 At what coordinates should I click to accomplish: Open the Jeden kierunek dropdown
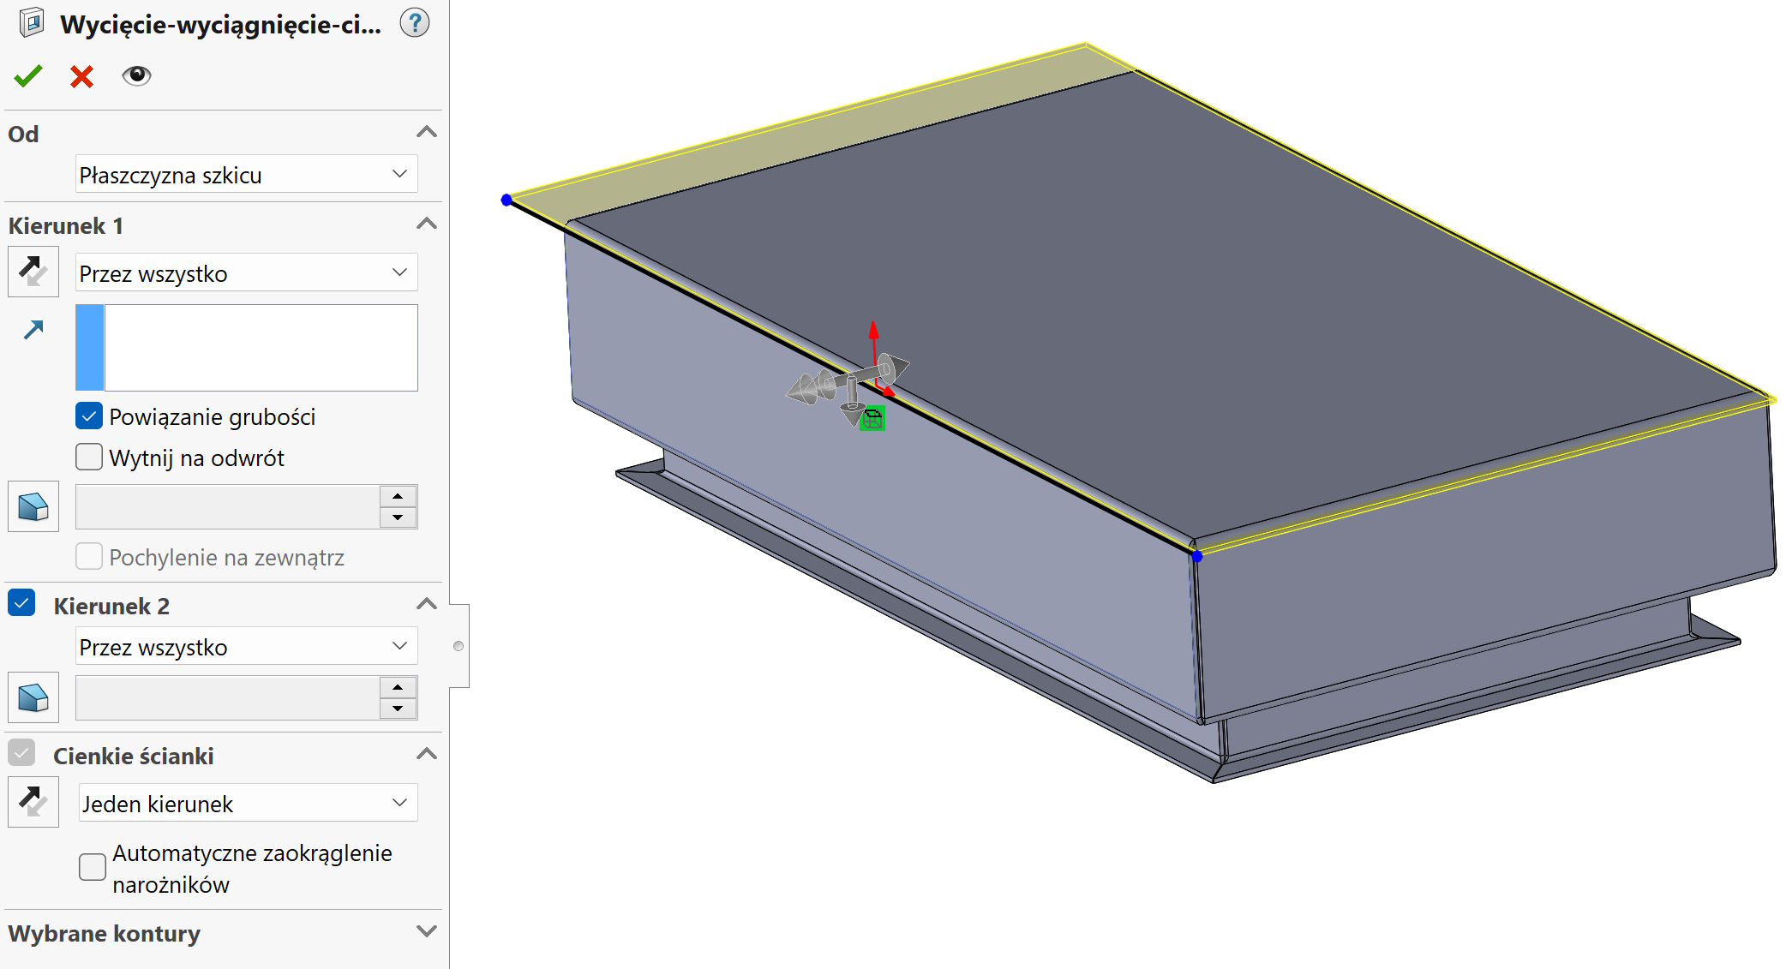click(x=248, y=804)
